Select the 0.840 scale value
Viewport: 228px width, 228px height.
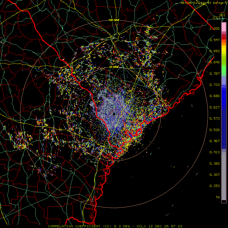[215, 62]
